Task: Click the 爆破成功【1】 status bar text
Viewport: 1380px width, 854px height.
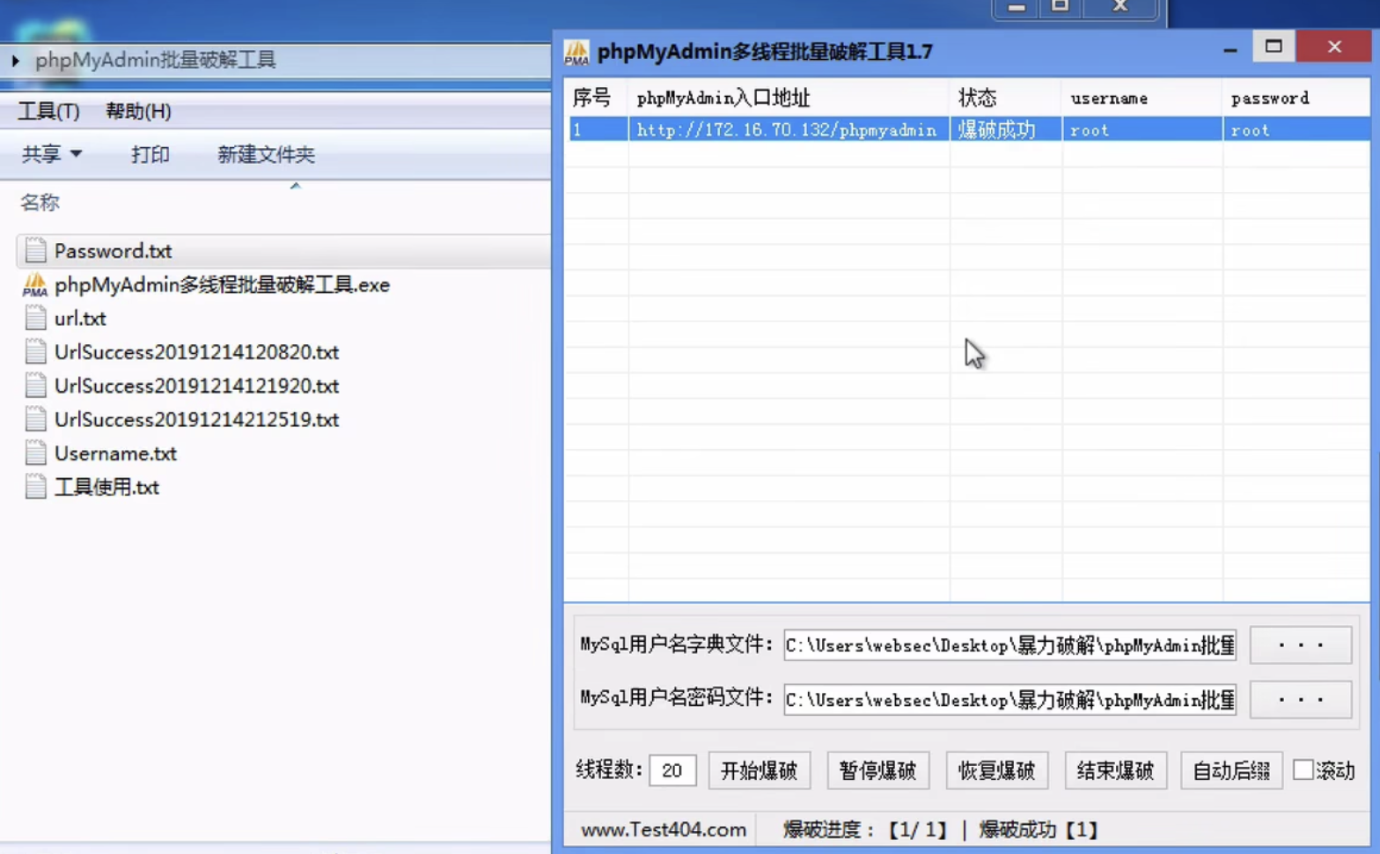Action: pyautogui.click(x=1039, y=829)
